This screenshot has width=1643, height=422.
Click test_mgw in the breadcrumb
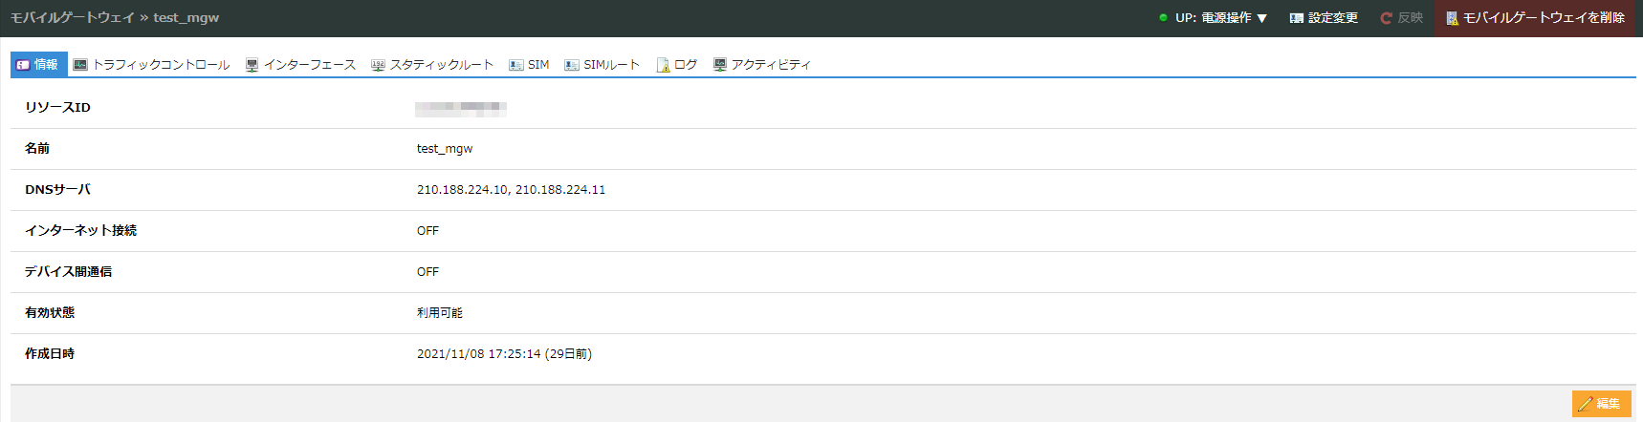pyautogui.click(x=186, y=18)
